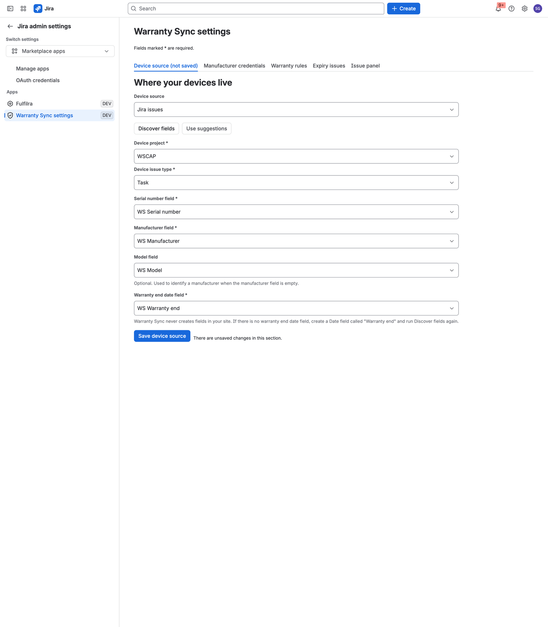Screen dimensions: 548x627
Task: Click the DEV badge next to Fulfilra
Action: tap(107, 104)
